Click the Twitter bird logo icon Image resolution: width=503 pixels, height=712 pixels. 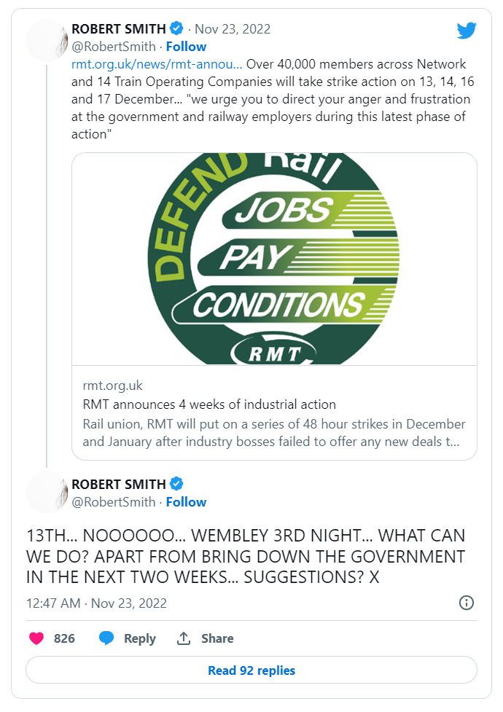pyautogui.click(x=467, y=30)
